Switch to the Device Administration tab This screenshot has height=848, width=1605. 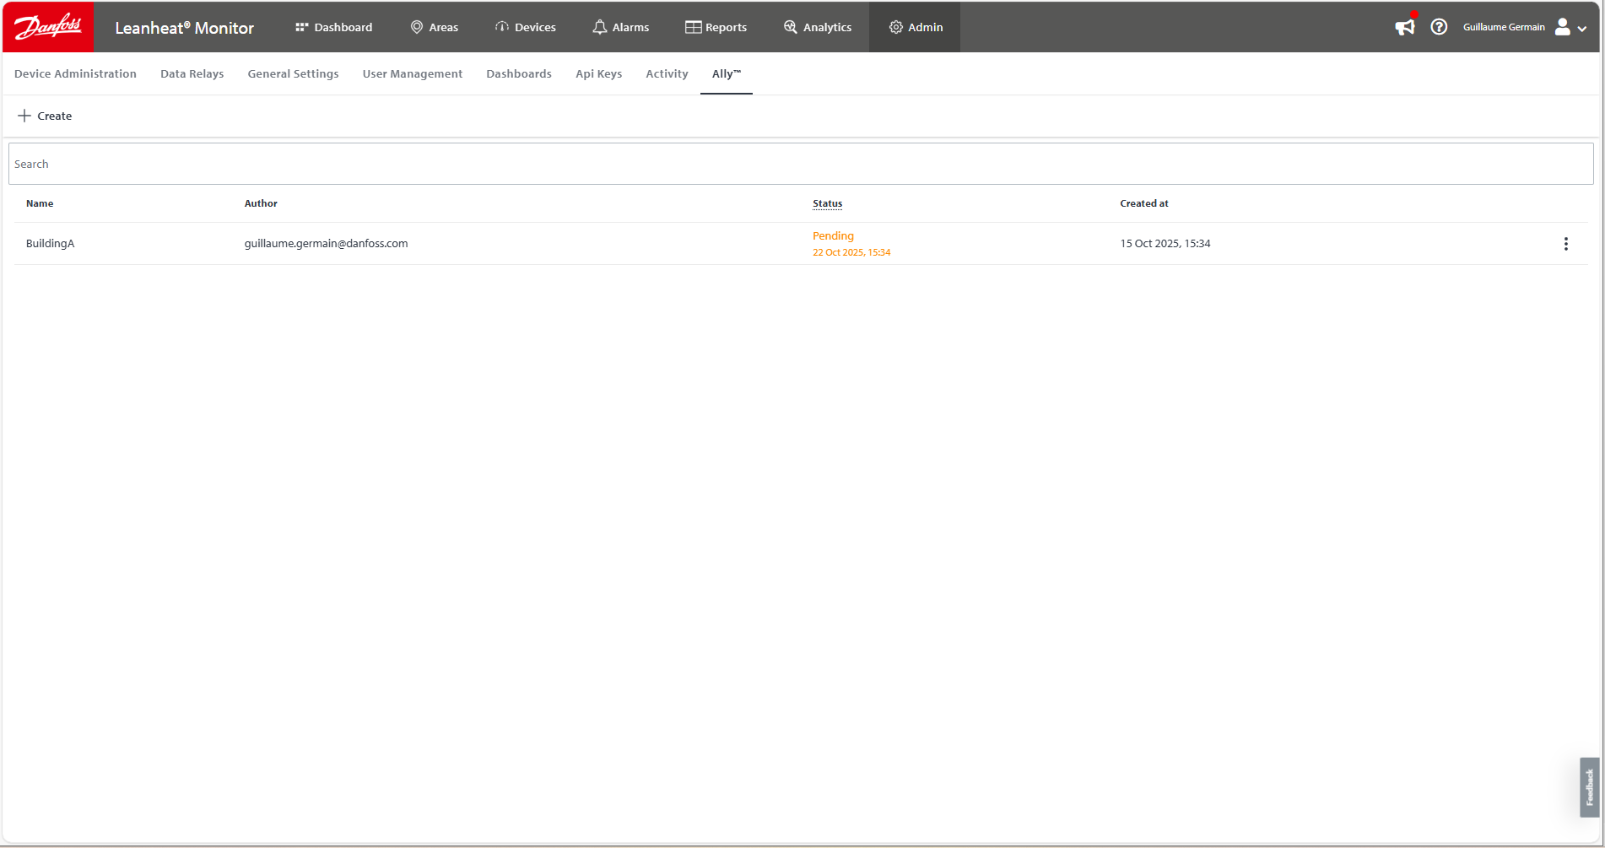[75, 74]
